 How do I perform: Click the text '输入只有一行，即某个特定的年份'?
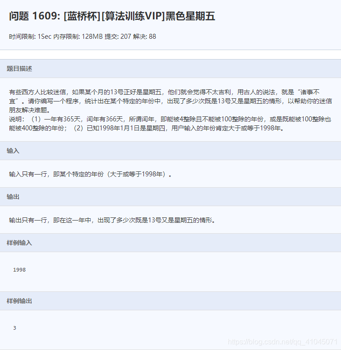tap(91, 174)
